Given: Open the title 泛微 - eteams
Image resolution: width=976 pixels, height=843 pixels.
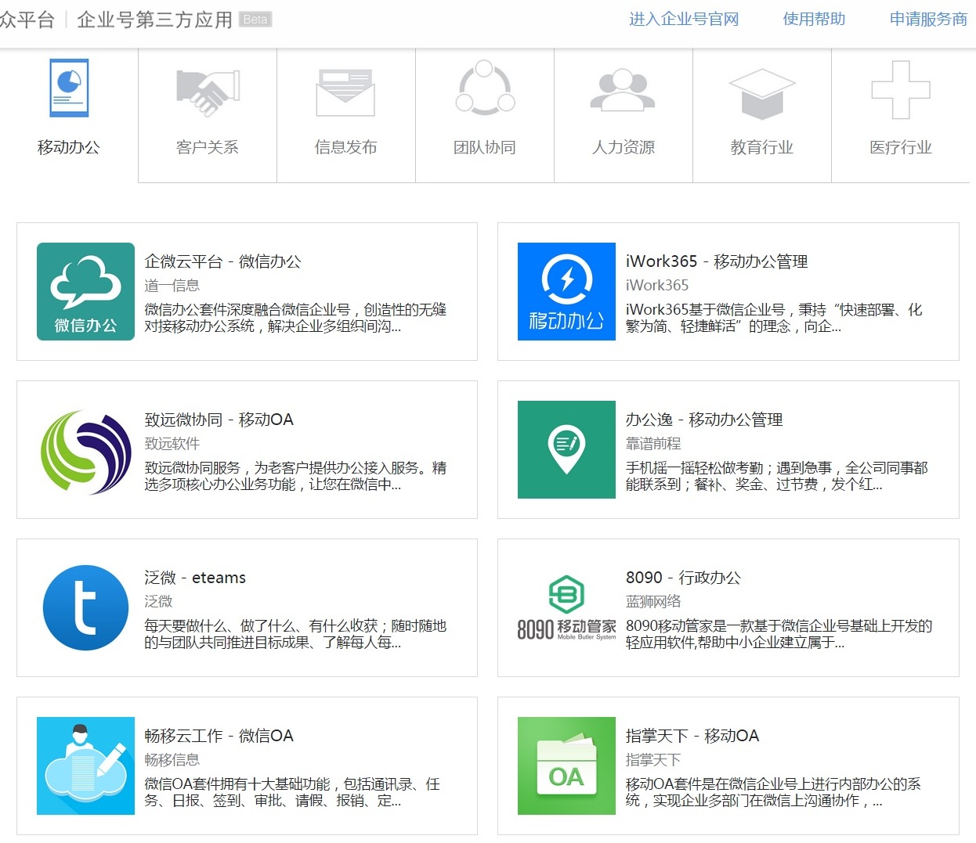Looking at the screenshot, I should coord(195,578).
